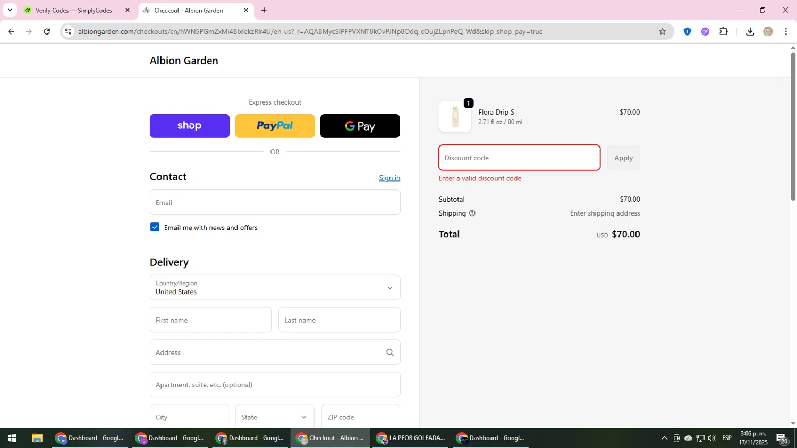The image size is (797, 448).
Task: Close the Verify Codes SimplyCodes tab
Action: tap(127, 10)
